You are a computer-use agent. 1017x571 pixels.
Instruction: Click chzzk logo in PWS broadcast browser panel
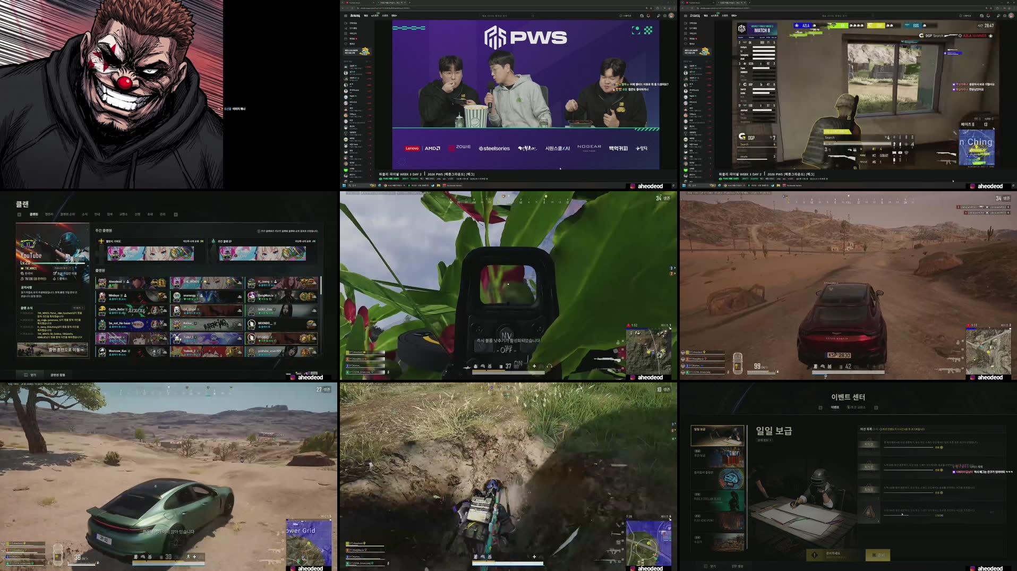(x=355, y=16)
